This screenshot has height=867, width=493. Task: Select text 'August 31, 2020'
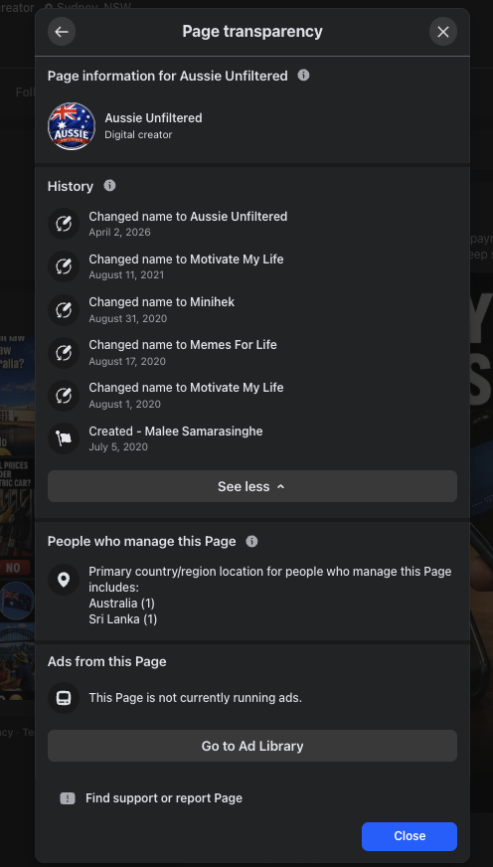(x=127, y=318)
